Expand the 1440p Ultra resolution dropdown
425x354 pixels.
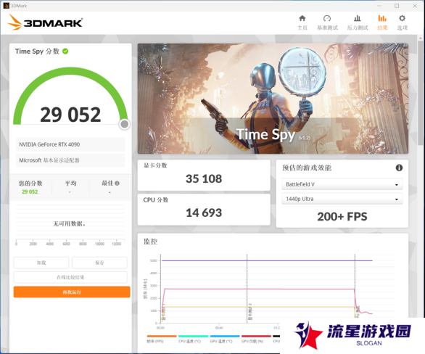click(342, 199)
